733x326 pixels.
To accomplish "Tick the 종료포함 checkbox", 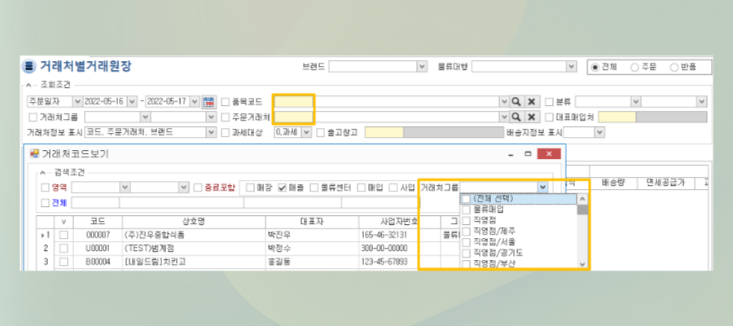I will coord(198,187).
